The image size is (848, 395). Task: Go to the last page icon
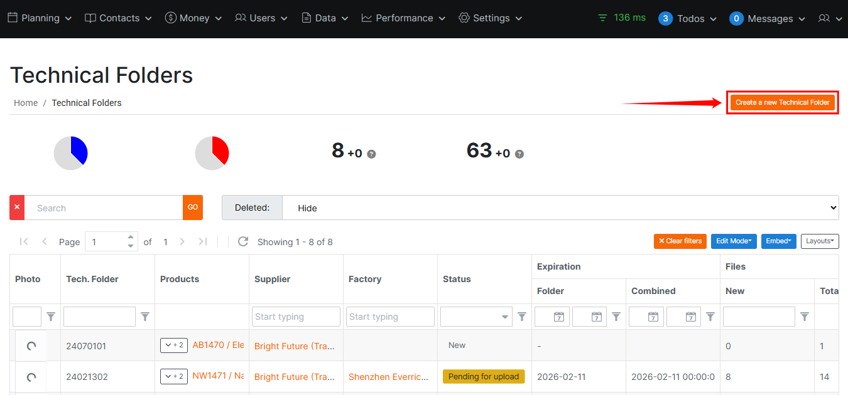click(202, 242)
